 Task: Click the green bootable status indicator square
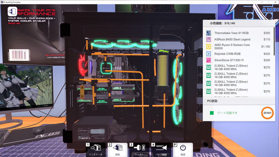tap(212, 113)
